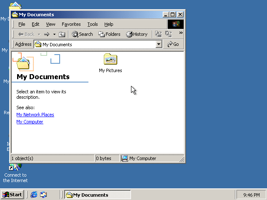Click the window resize grip corner

(x=182, y=159)
